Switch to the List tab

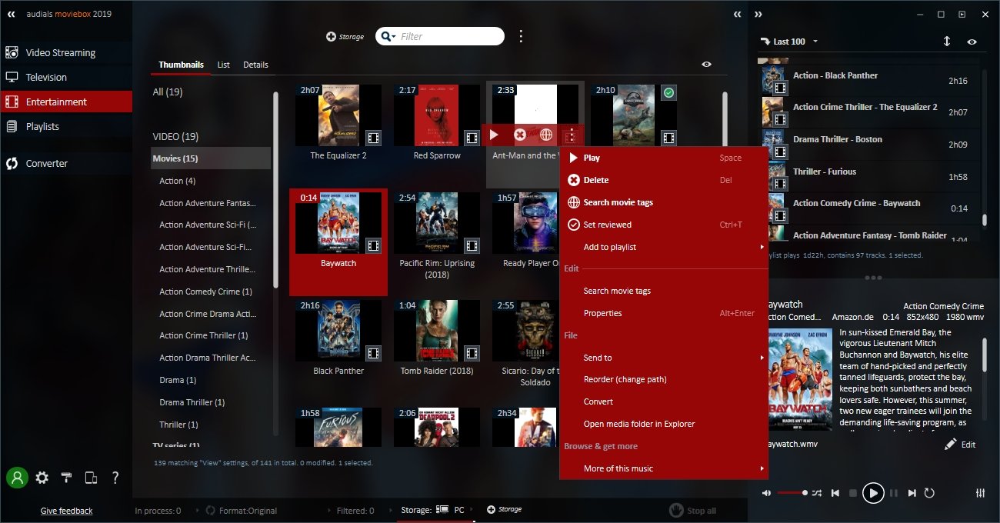(x=224, y=65)
